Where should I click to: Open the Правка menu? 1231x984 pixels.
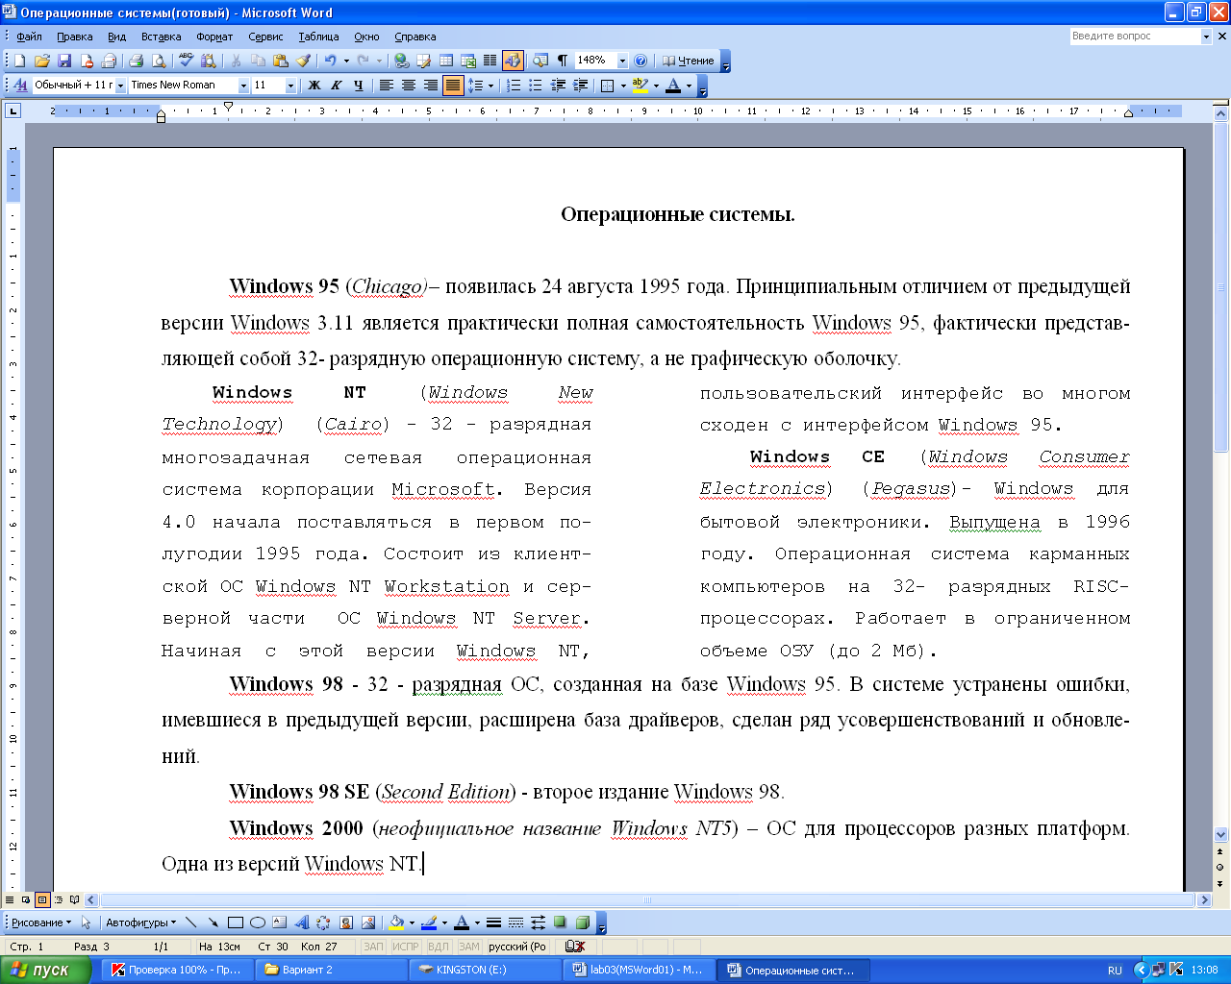(x=74, y=37)
